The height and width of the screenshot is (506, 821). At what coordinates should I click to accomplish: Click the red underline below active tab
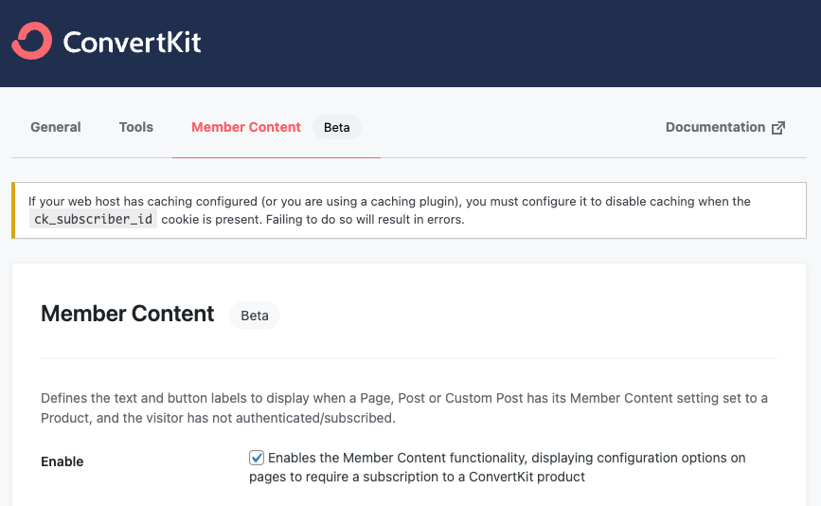(x=277, y=156)
